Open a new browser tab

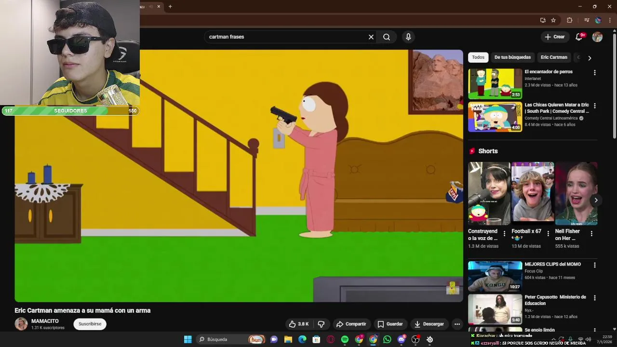click(170, 7)
